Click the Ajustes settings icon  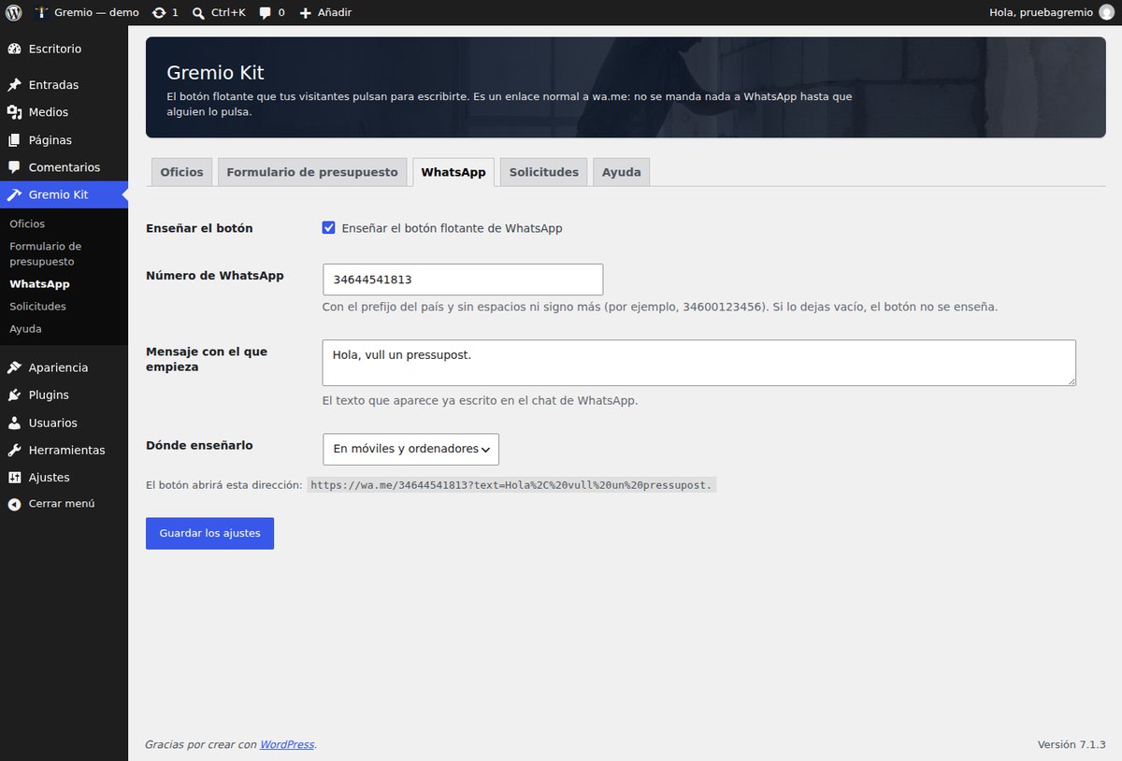tap(14, 477)
